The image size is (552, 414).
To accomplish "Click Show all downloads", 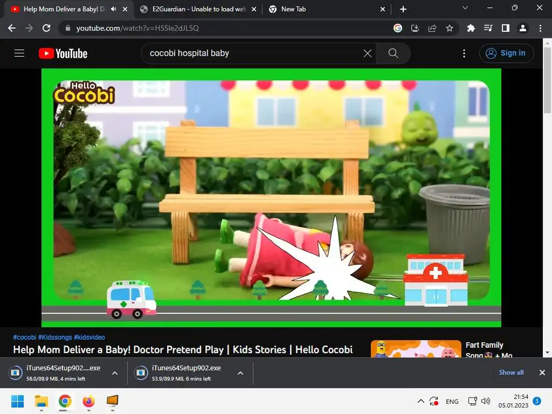I will coord(511,372).
